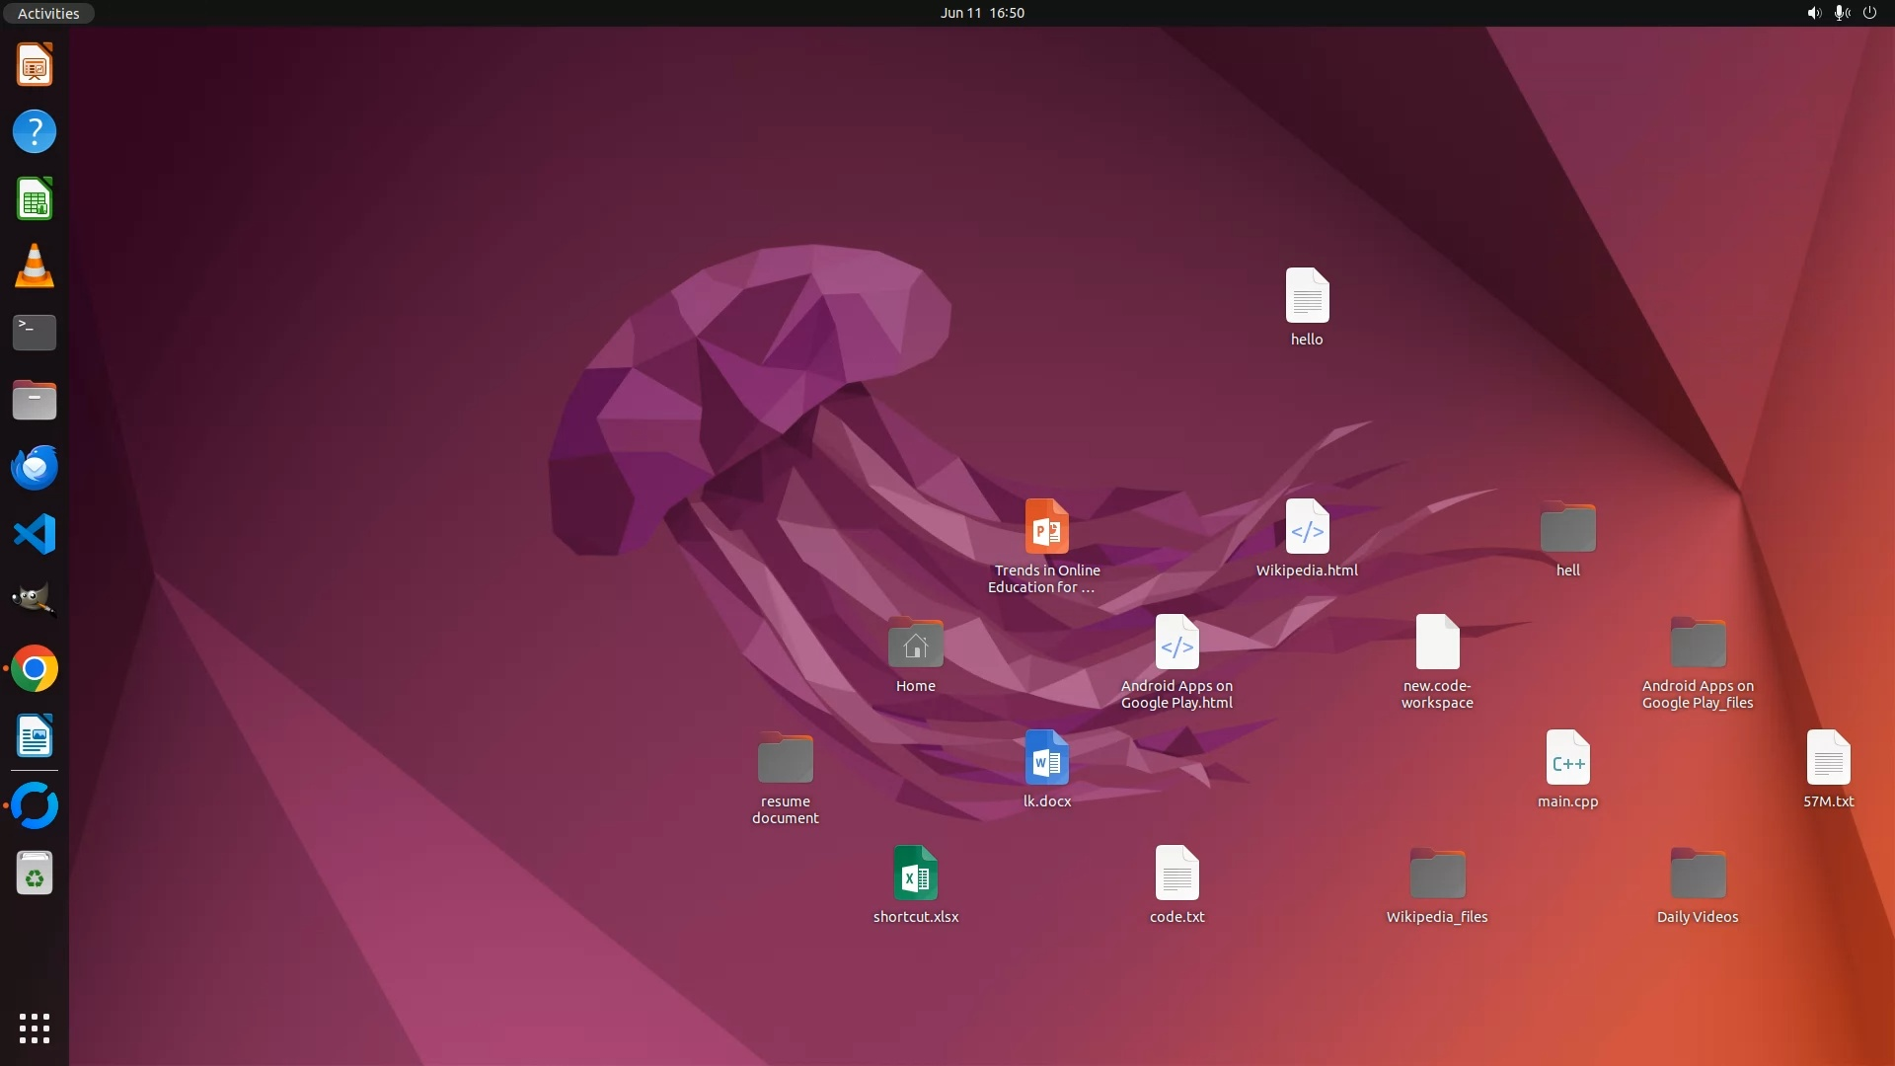Open the clock and calendar menu
Viewport: 1895px width, 1066px height.
coord(981,13)
